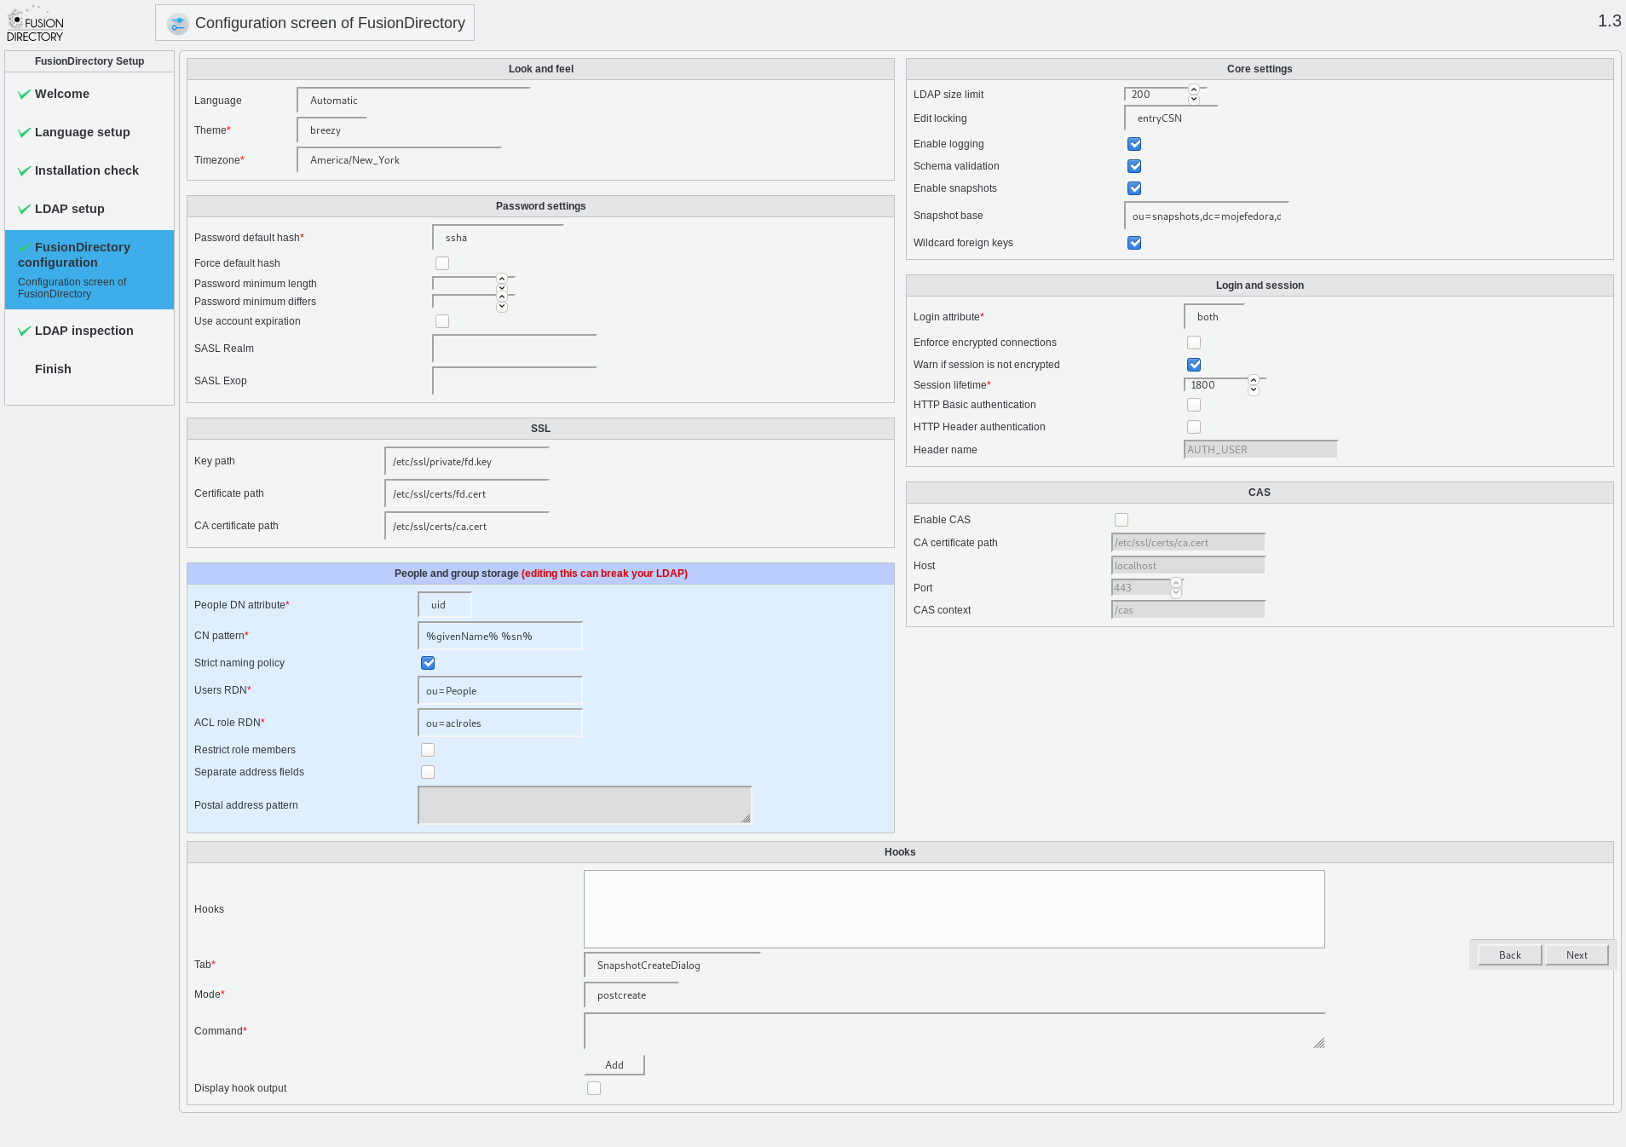Check Restrict role members
This screenshot has width=1626, height=1147.
428,750
